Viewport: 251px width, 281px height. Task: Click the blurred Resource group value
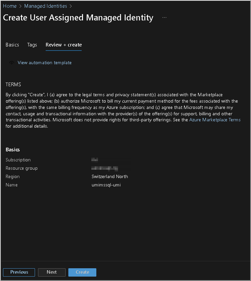[105, 168]
